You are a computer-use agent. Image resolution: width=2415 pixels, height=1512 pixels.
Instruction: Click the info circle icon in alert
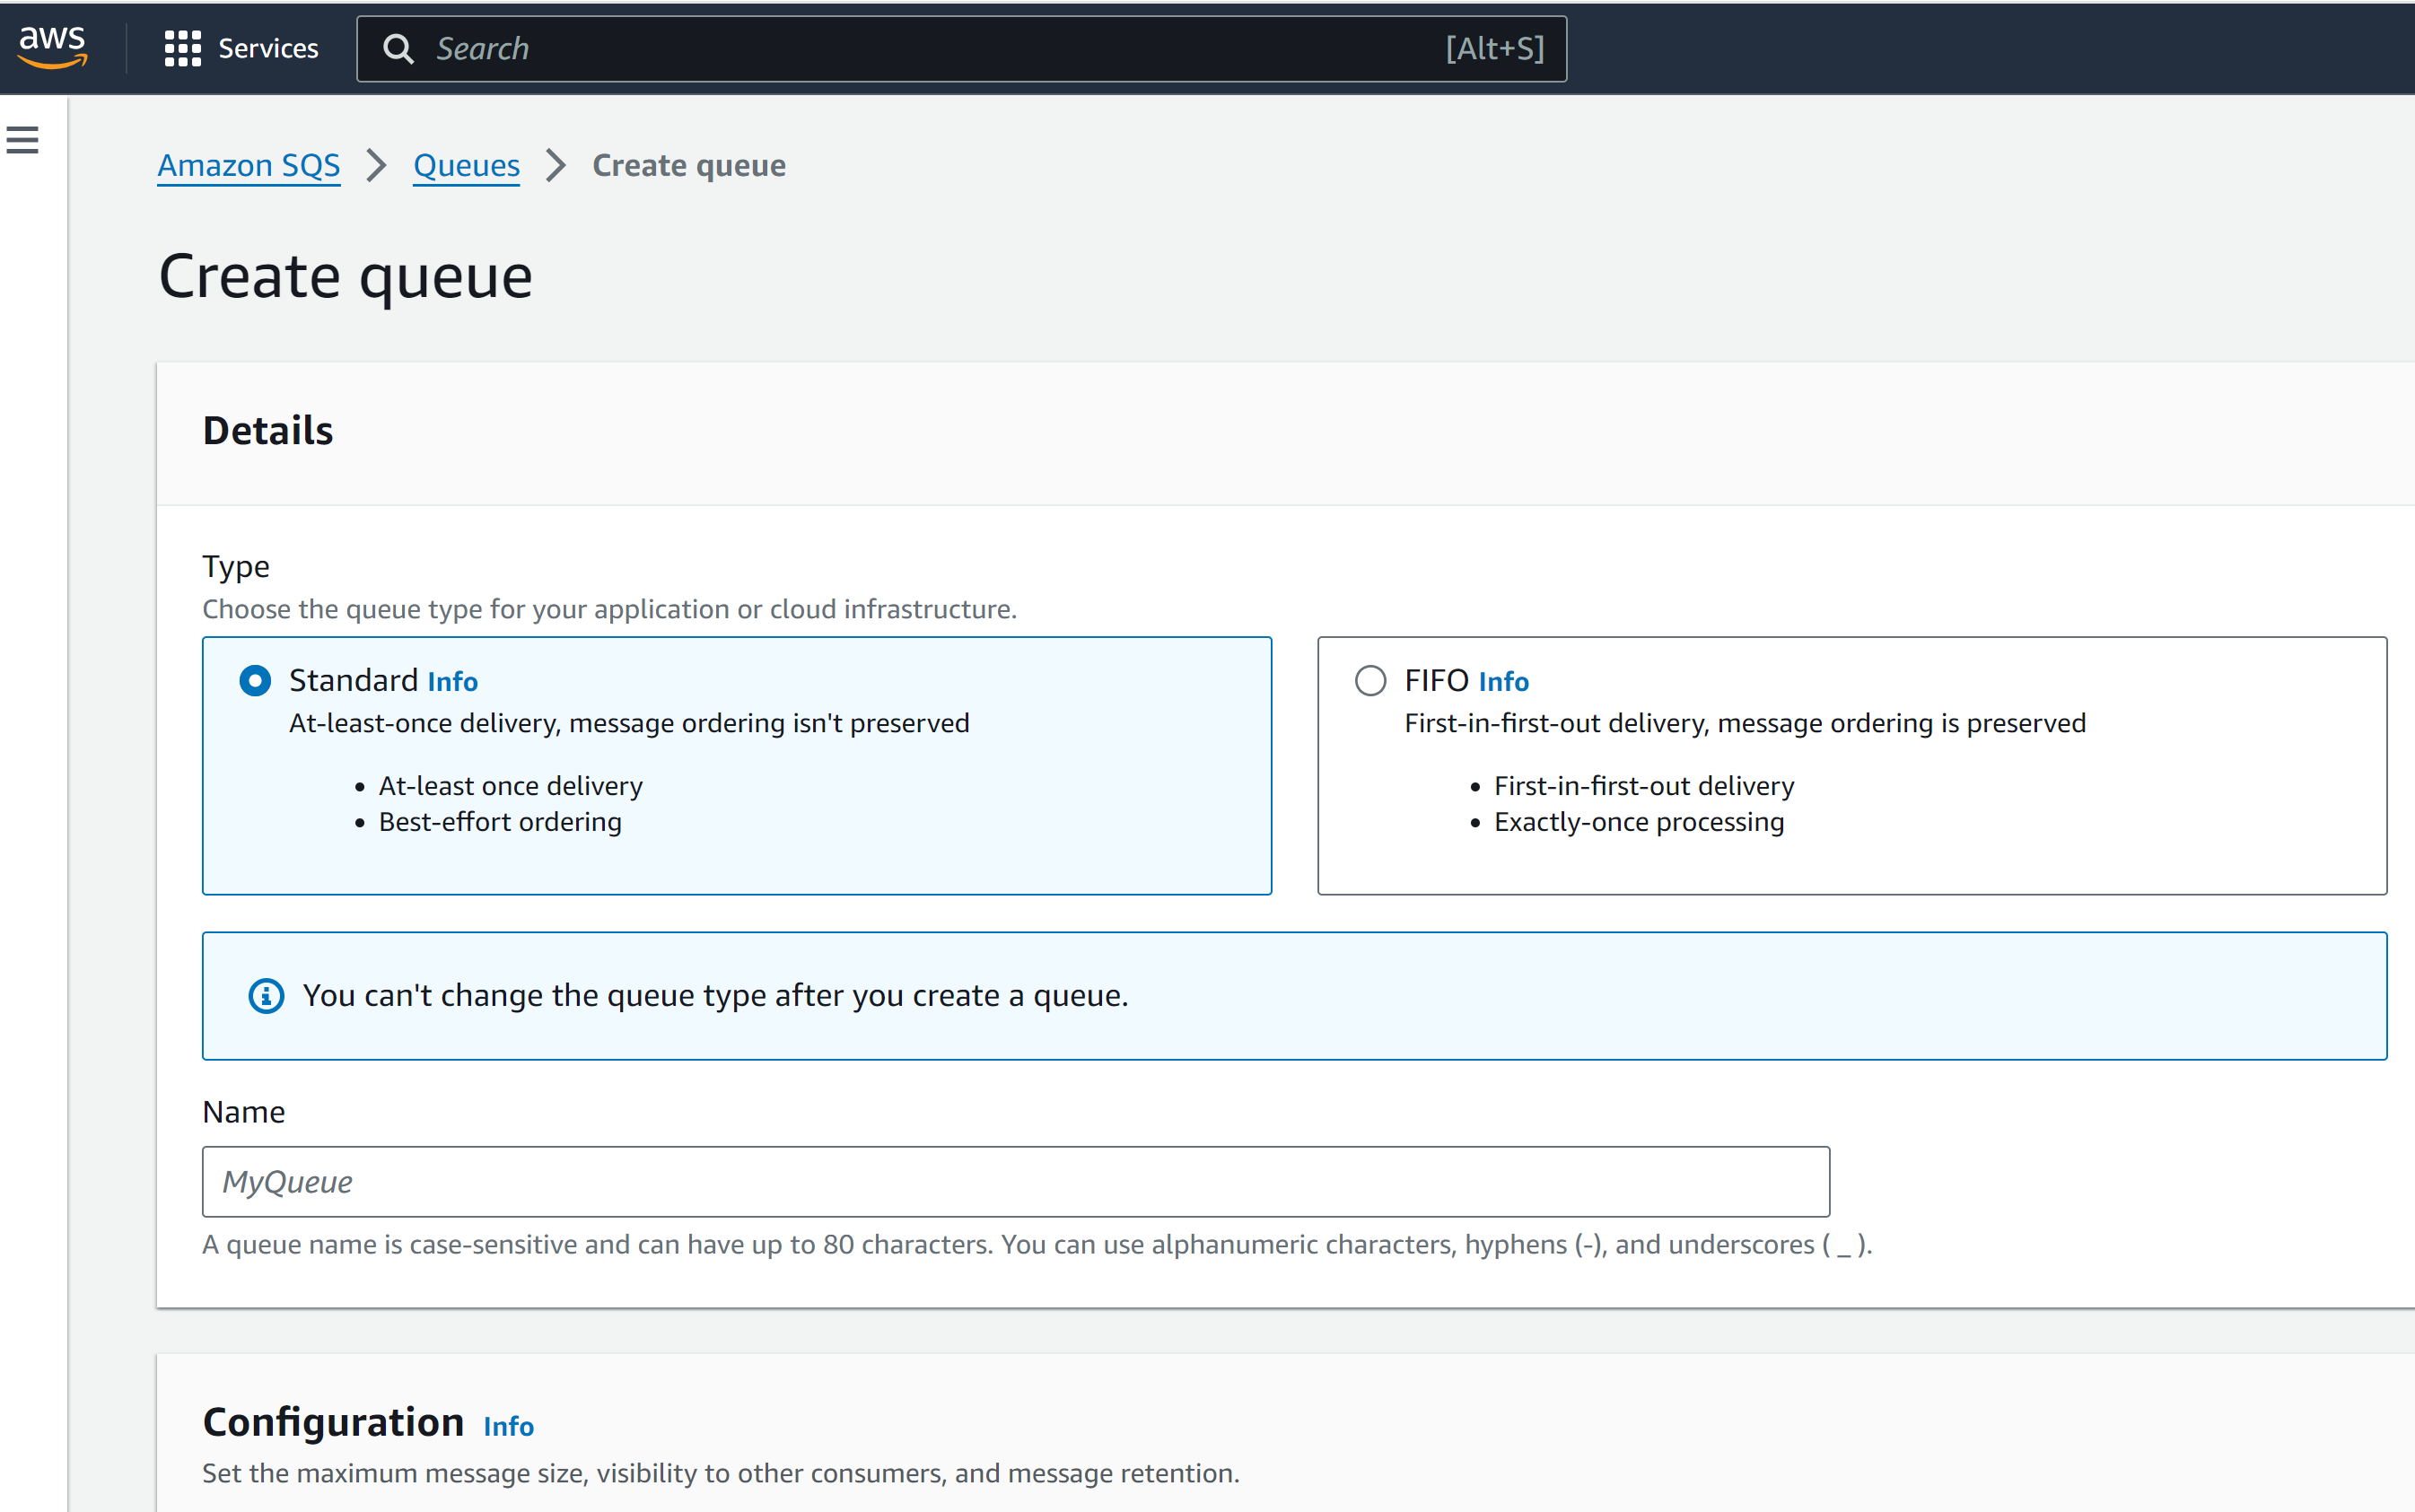(266, 996)
